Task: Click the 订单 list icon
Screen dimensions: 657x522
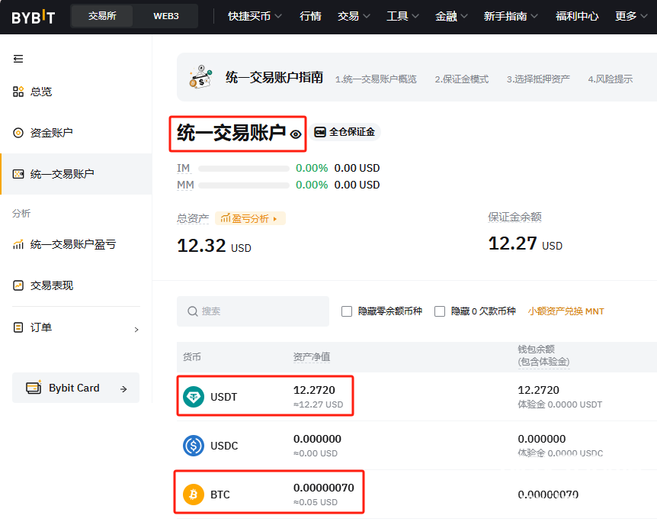Action: pyautogui.click(x=18, y=327)
